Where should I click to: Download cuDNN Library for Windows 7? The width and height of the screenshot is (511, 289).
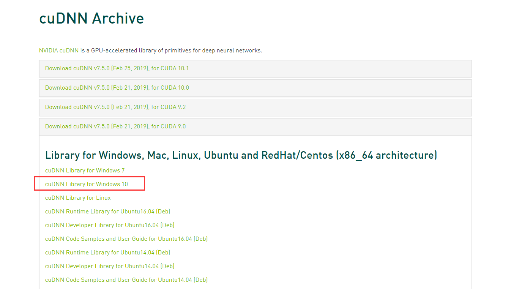[x=85, y=171]
